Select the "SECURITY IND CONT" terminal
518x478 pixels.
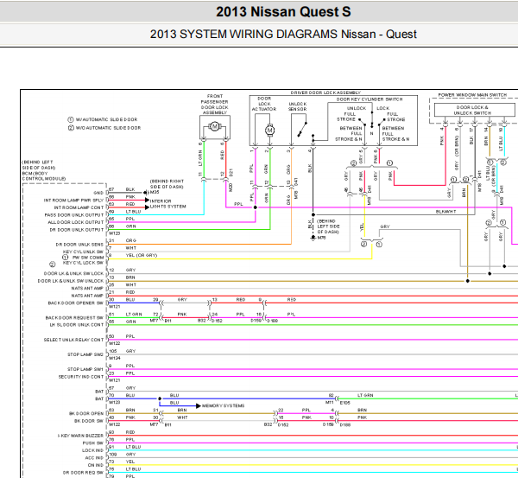[81, 377]
